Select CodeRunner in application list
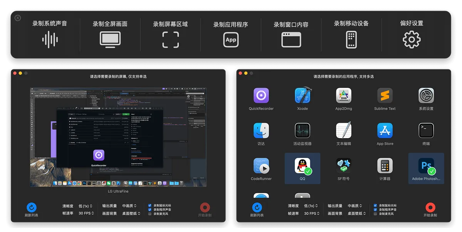 [x=261, y=166]
